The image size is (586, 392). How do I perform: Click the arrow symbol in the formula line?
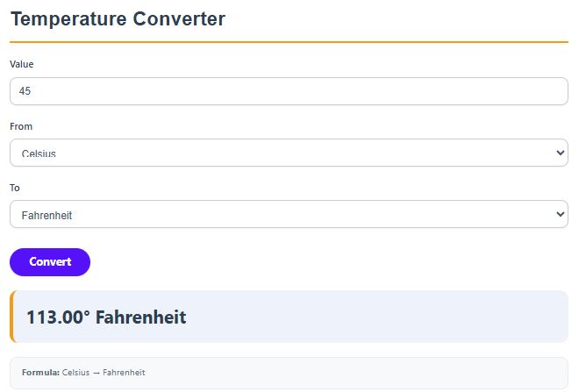(x=96, y=373)
